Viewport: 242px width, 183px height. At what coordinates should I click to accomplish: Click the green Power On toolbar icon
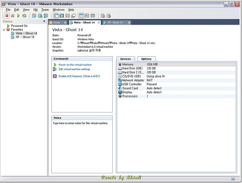[18, 16]
